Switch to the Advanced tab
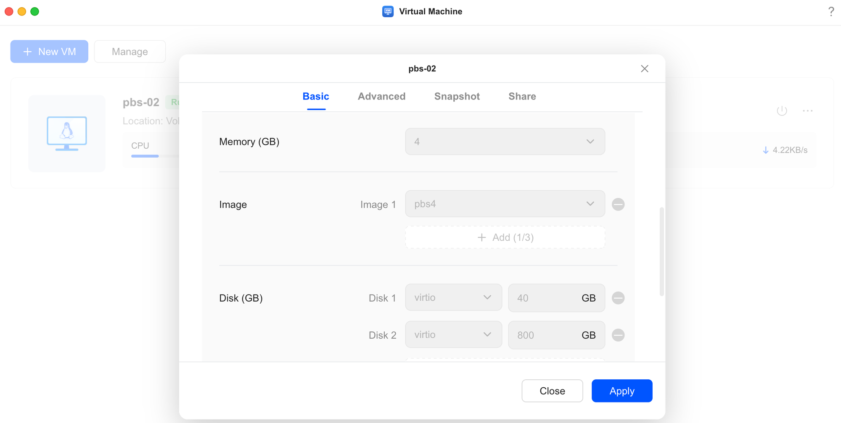Screen dimensions: 841x423 pyautogui.click(x=381, y=97)
